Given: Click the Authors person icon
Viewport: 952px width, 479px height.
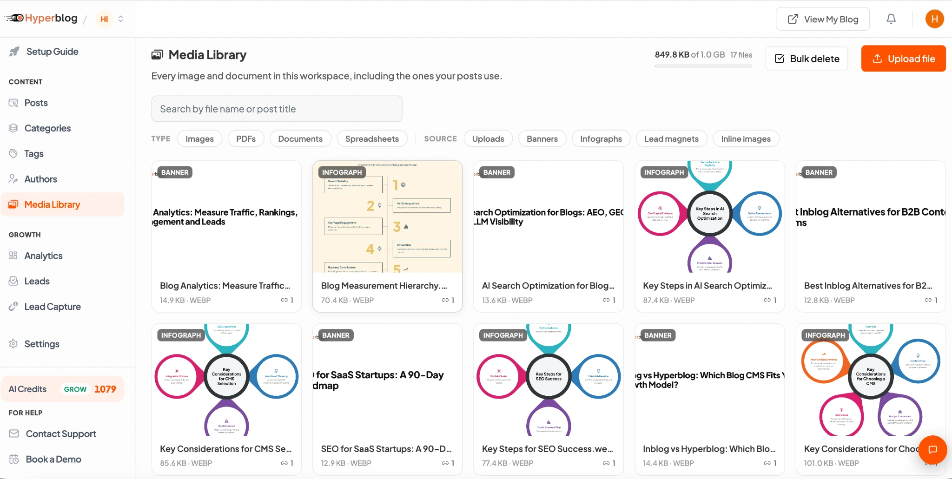Looking at the screenshot, I should (x=13, y=179).
